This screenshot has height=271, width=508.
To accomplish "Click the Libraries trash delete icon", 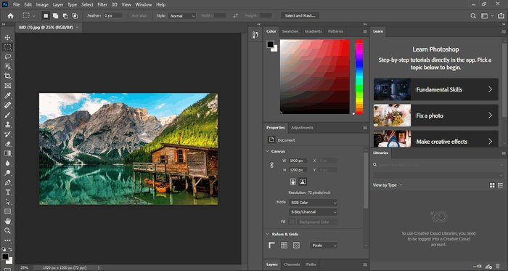I will pos(499,267).
